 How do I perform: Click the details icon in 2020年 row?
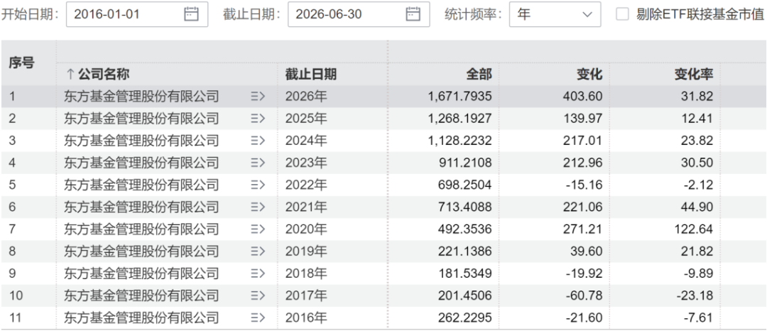click(257, 229)
